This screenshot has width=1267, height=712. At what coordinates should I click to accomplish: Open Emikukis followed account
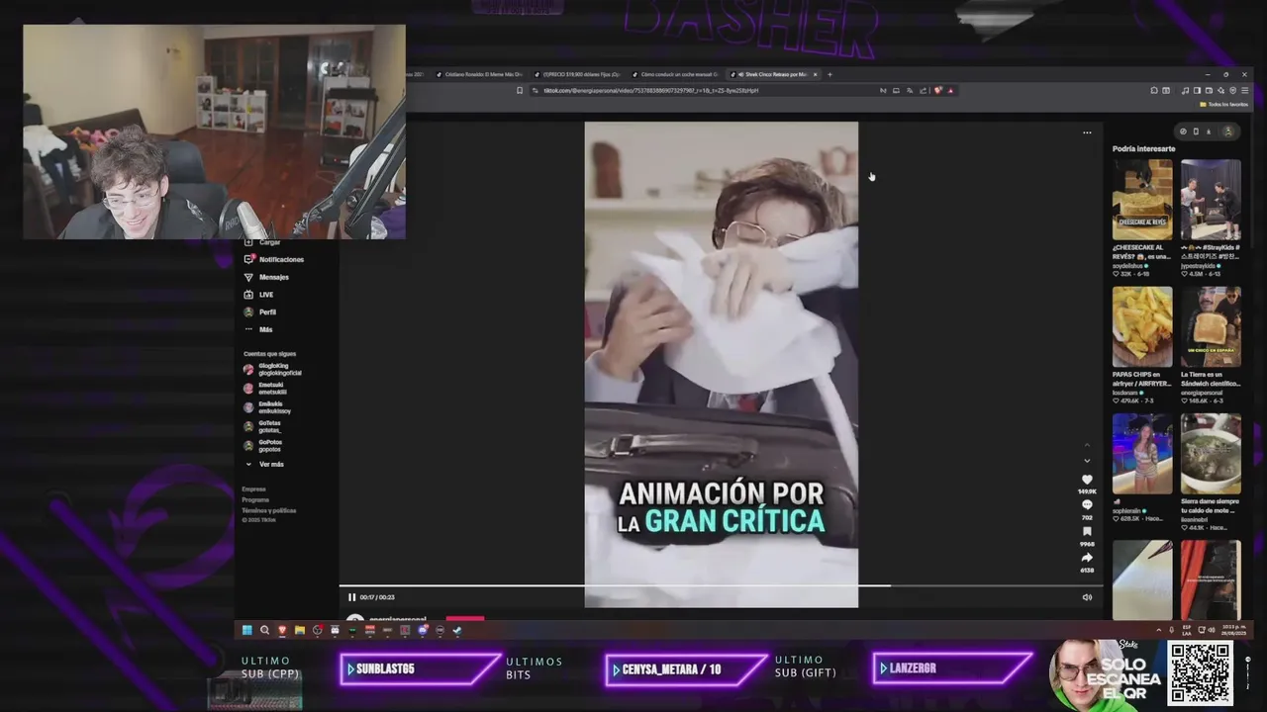(x=267, y=407)
